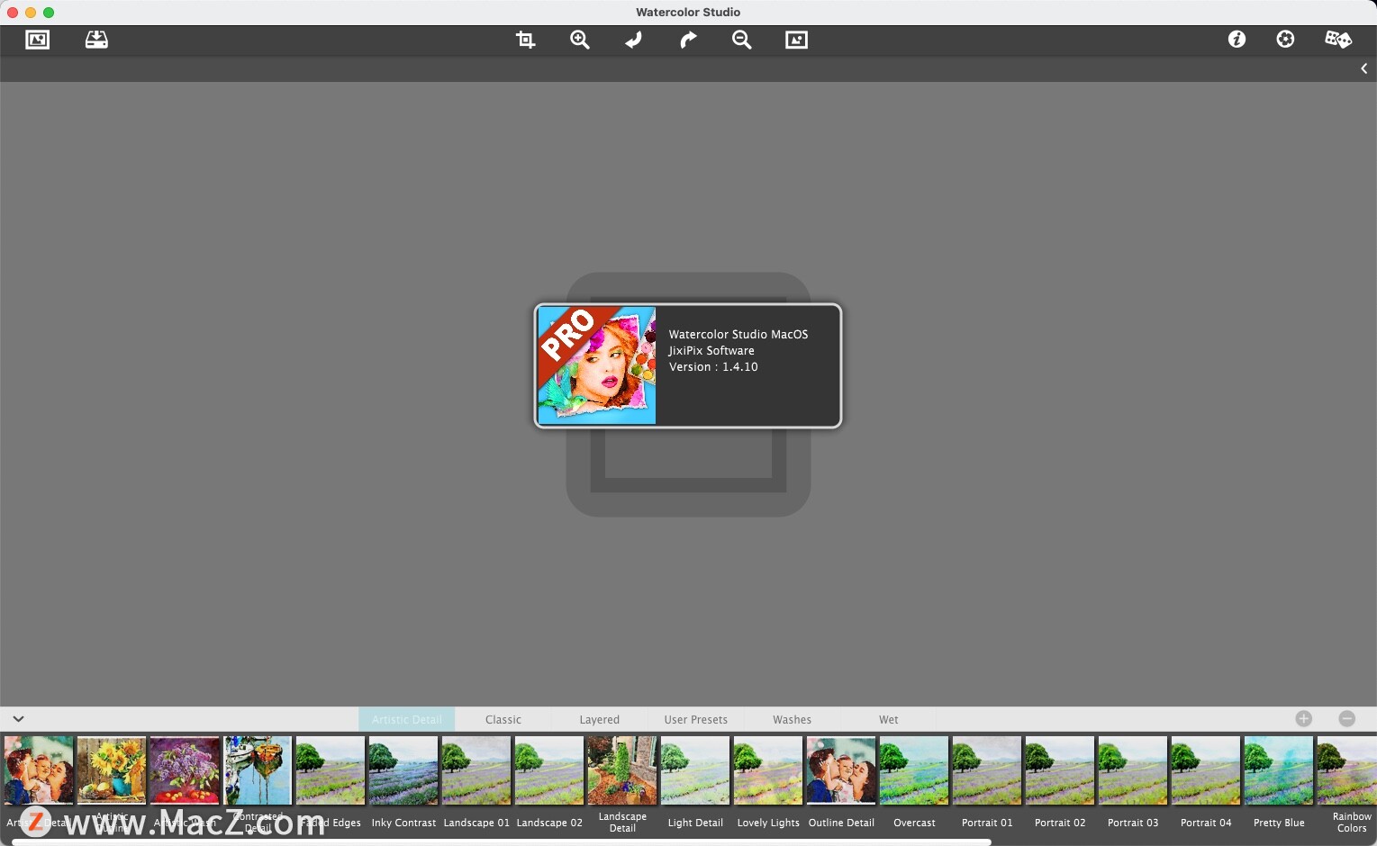Select the Artistic Detail kissing couple thumbnail
Image resolution: width=1377 pixels, height=846 pixels.
pos(39,770)
